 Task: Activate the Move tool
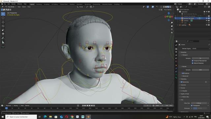click(x=3, y=22)
